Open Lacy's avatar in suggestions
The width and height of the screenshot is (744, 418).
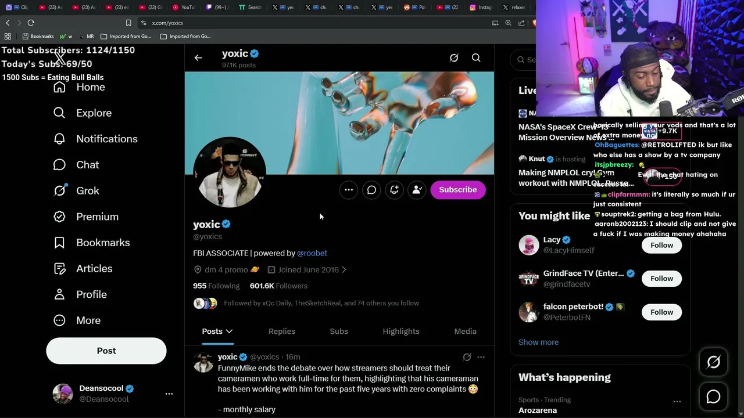pyautogui.click(x=529, y=245)
